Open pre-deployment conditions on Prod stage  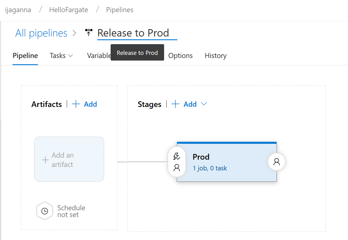coord(177,162)
